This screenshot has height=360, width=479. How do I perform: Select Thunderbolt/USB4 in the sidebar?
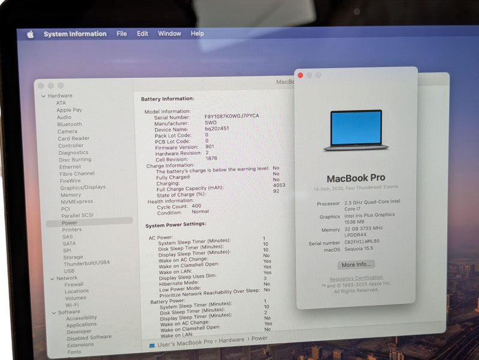pos(87,263)
